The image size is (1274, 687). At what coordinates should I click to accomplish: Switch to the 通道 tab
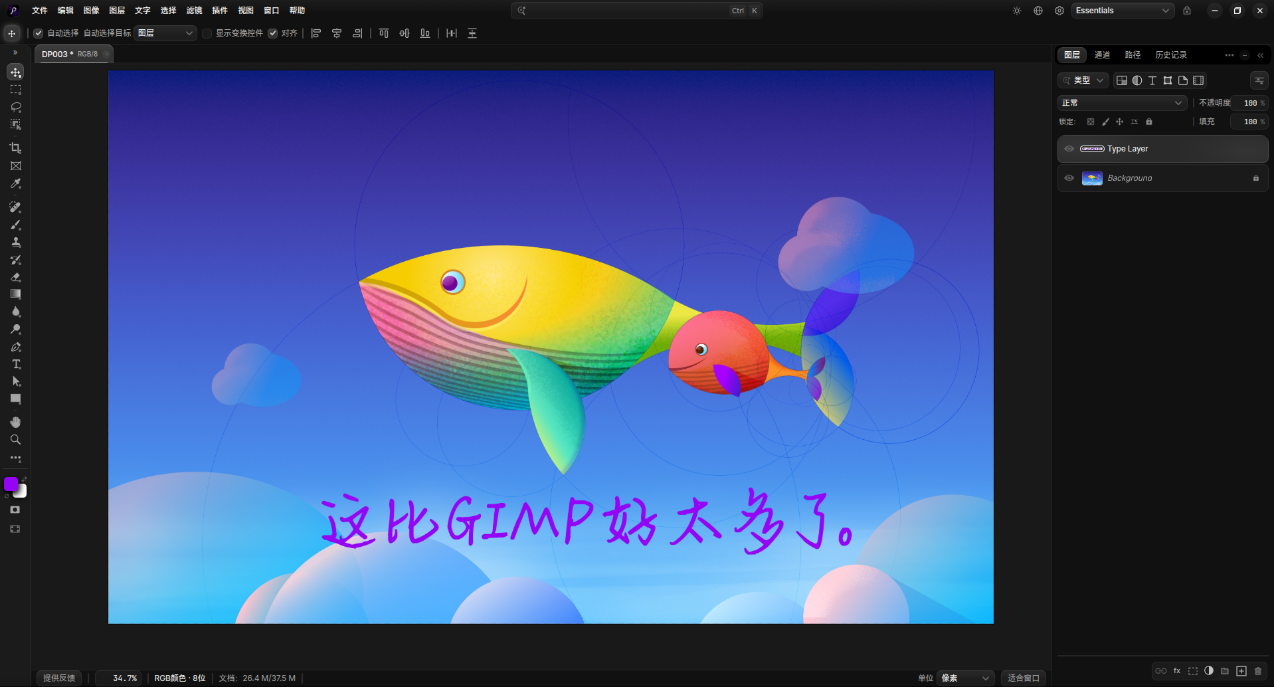[1103, 55]
